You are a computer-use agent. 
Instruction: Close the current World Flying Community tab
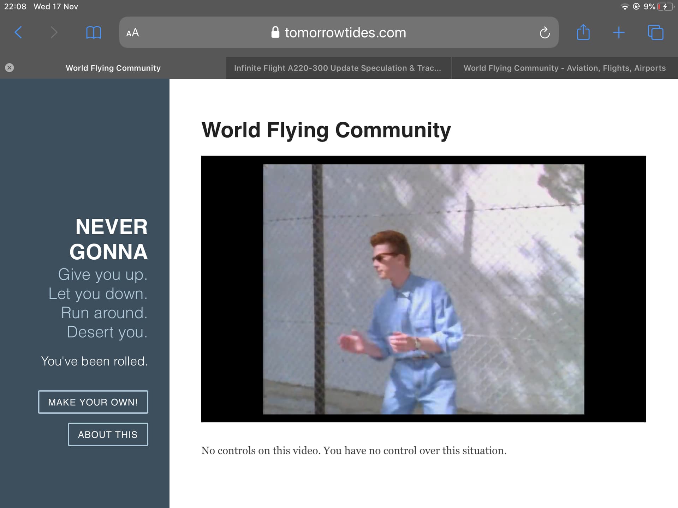[10, 68]
